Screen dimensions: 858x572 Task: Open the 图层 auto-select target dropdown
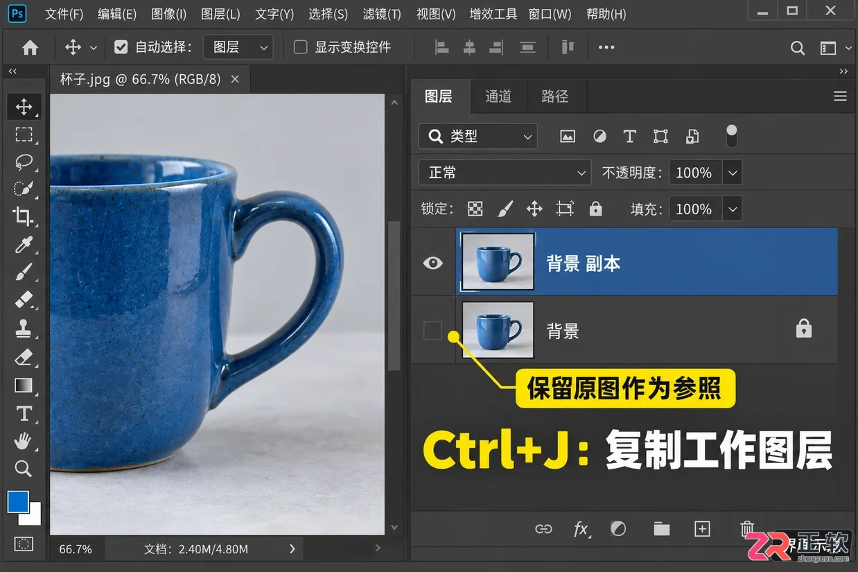click(238, 47)
